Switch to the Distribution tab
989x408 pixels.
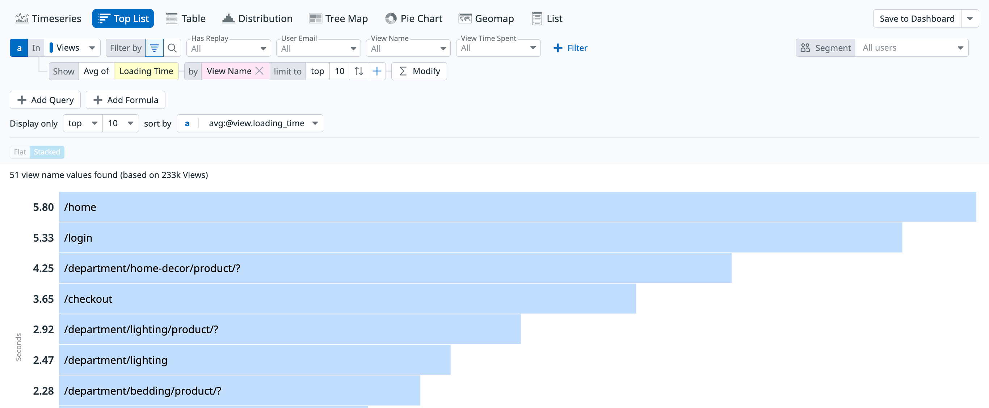pyautogui.click(x=257, y=18)
